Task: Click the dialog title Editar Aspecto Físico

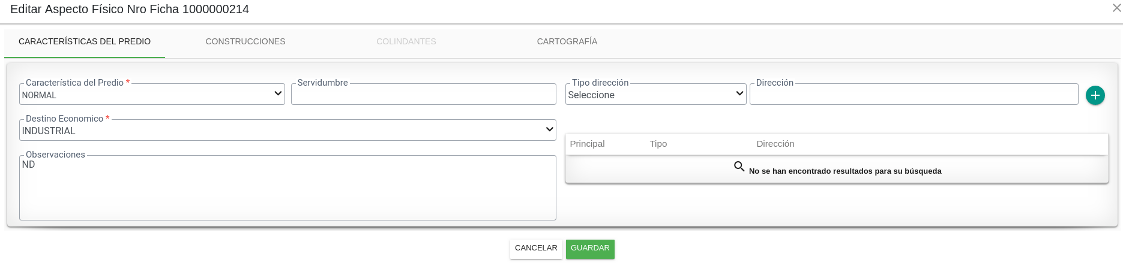Action: pyautogui.click(x=130, y=9)
